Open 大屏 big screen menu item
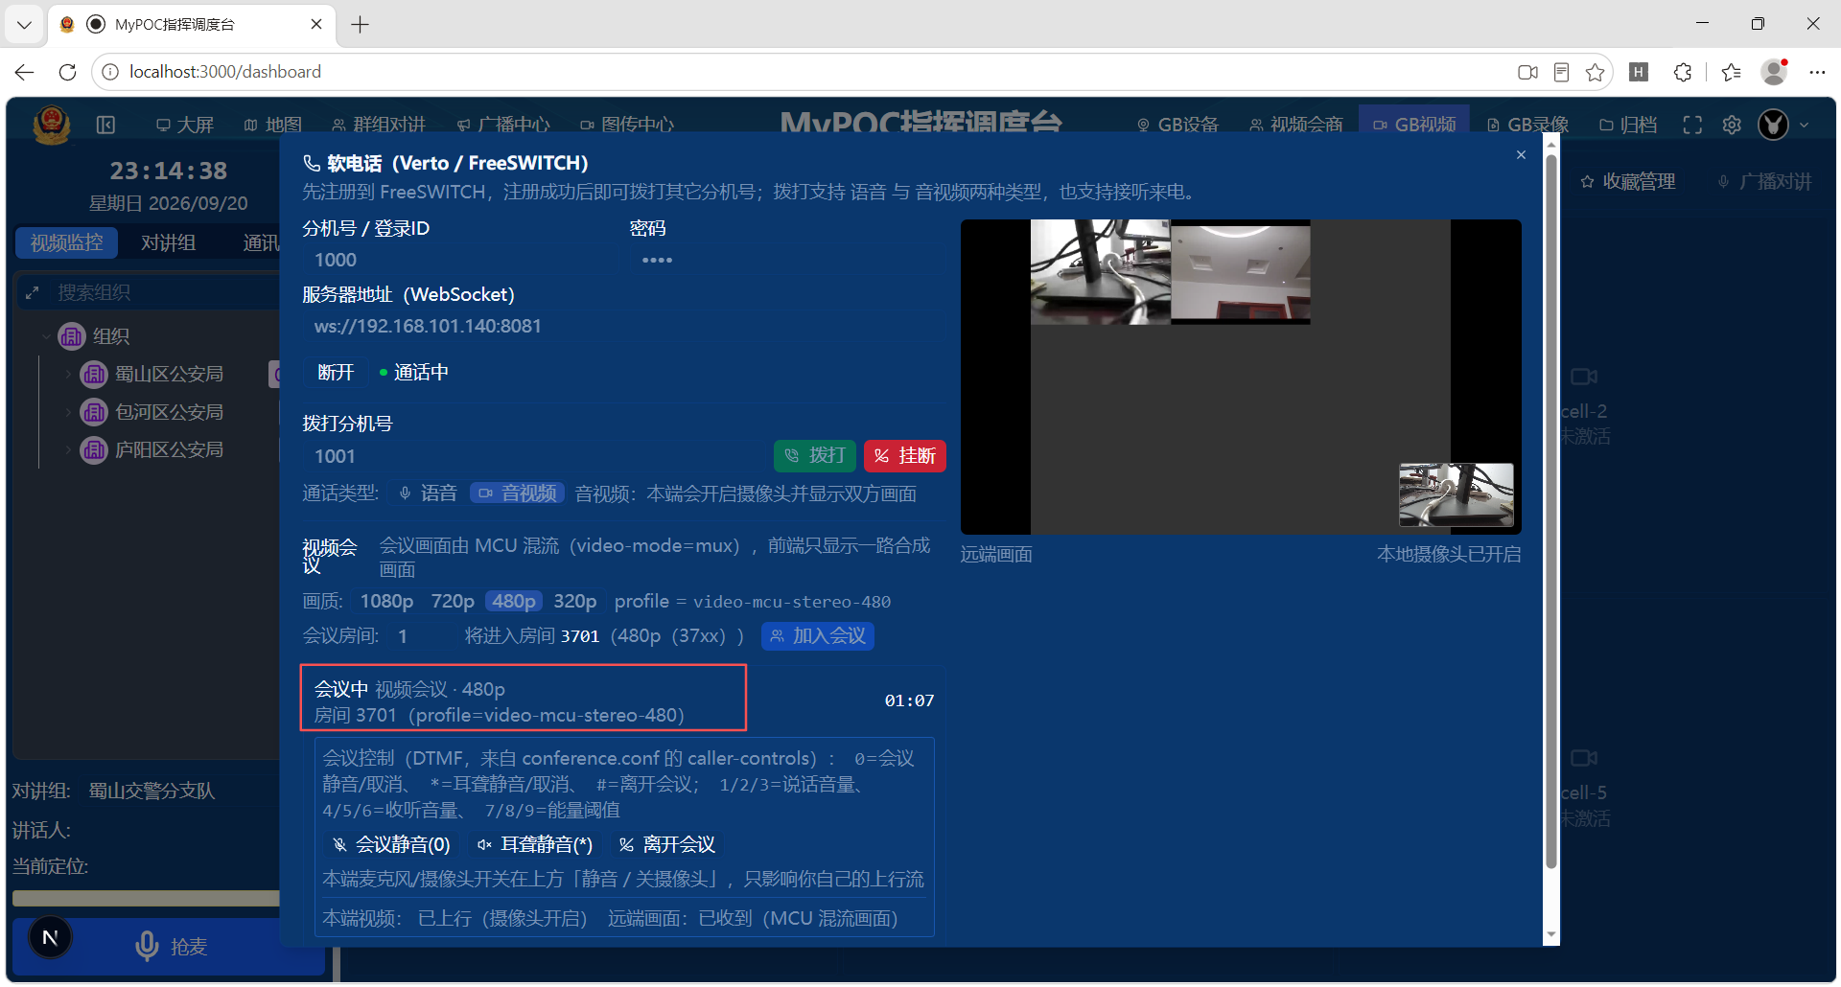This screenshot has width=1841, height=987. coord(185,126)
